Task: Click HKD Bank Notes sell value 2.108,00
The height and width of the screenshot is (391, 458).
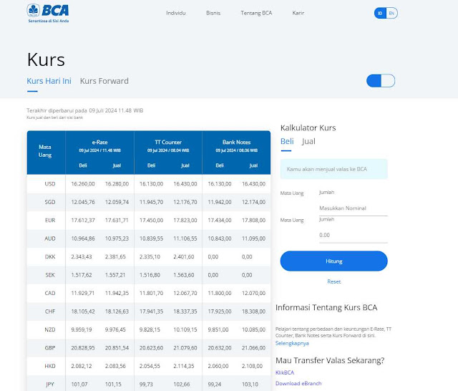Action: click(252, 366)
